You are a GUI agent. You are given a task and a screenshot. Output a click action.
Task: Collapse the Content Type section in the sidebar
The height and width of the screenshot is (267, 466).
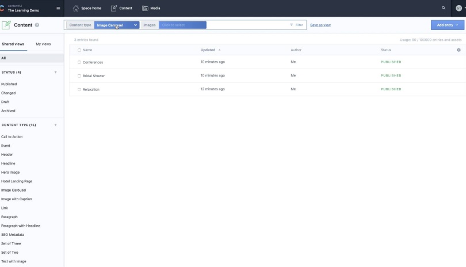[x=55, y=125]
